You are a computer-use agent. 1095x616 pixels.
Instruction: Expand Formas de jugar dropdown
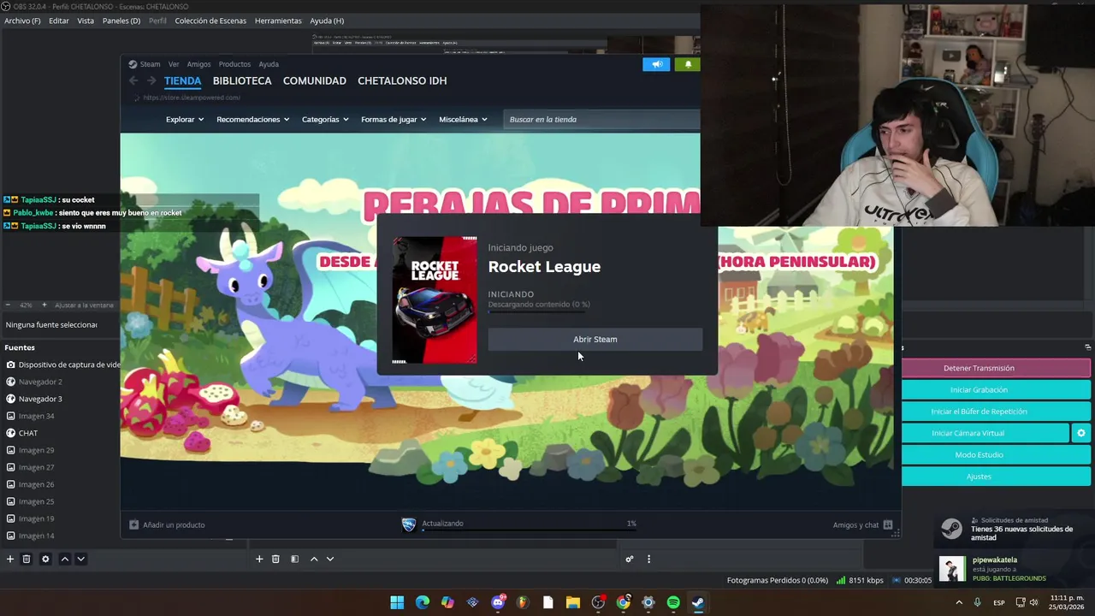click(394, 119)
